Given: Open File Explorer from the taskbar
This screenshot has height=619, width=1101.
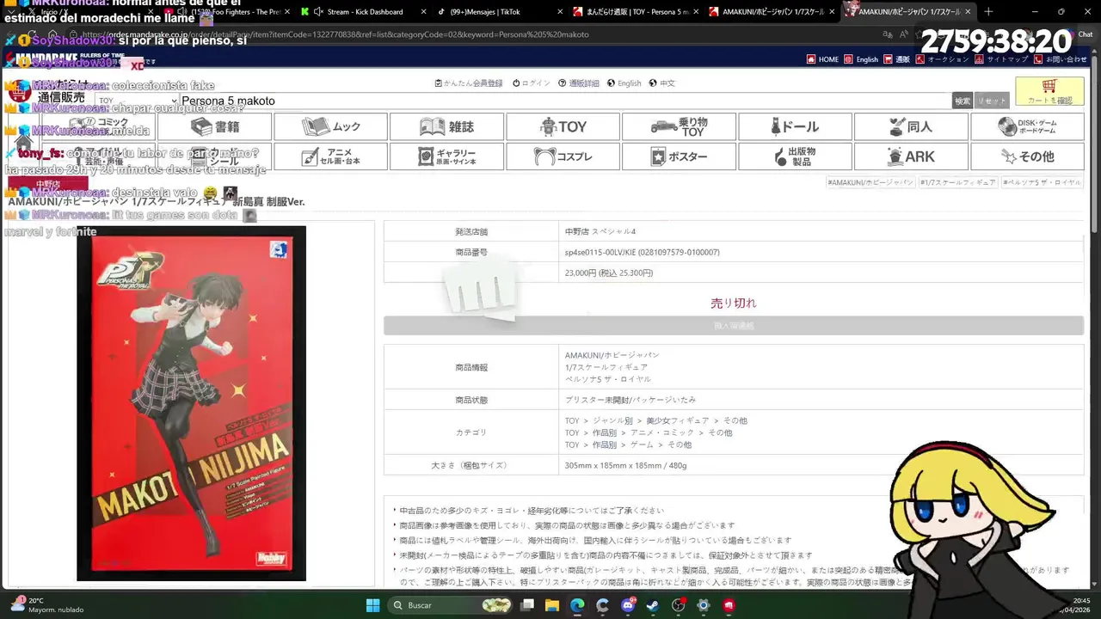Looking at the screenshot, I should click(x=552, y=605).
